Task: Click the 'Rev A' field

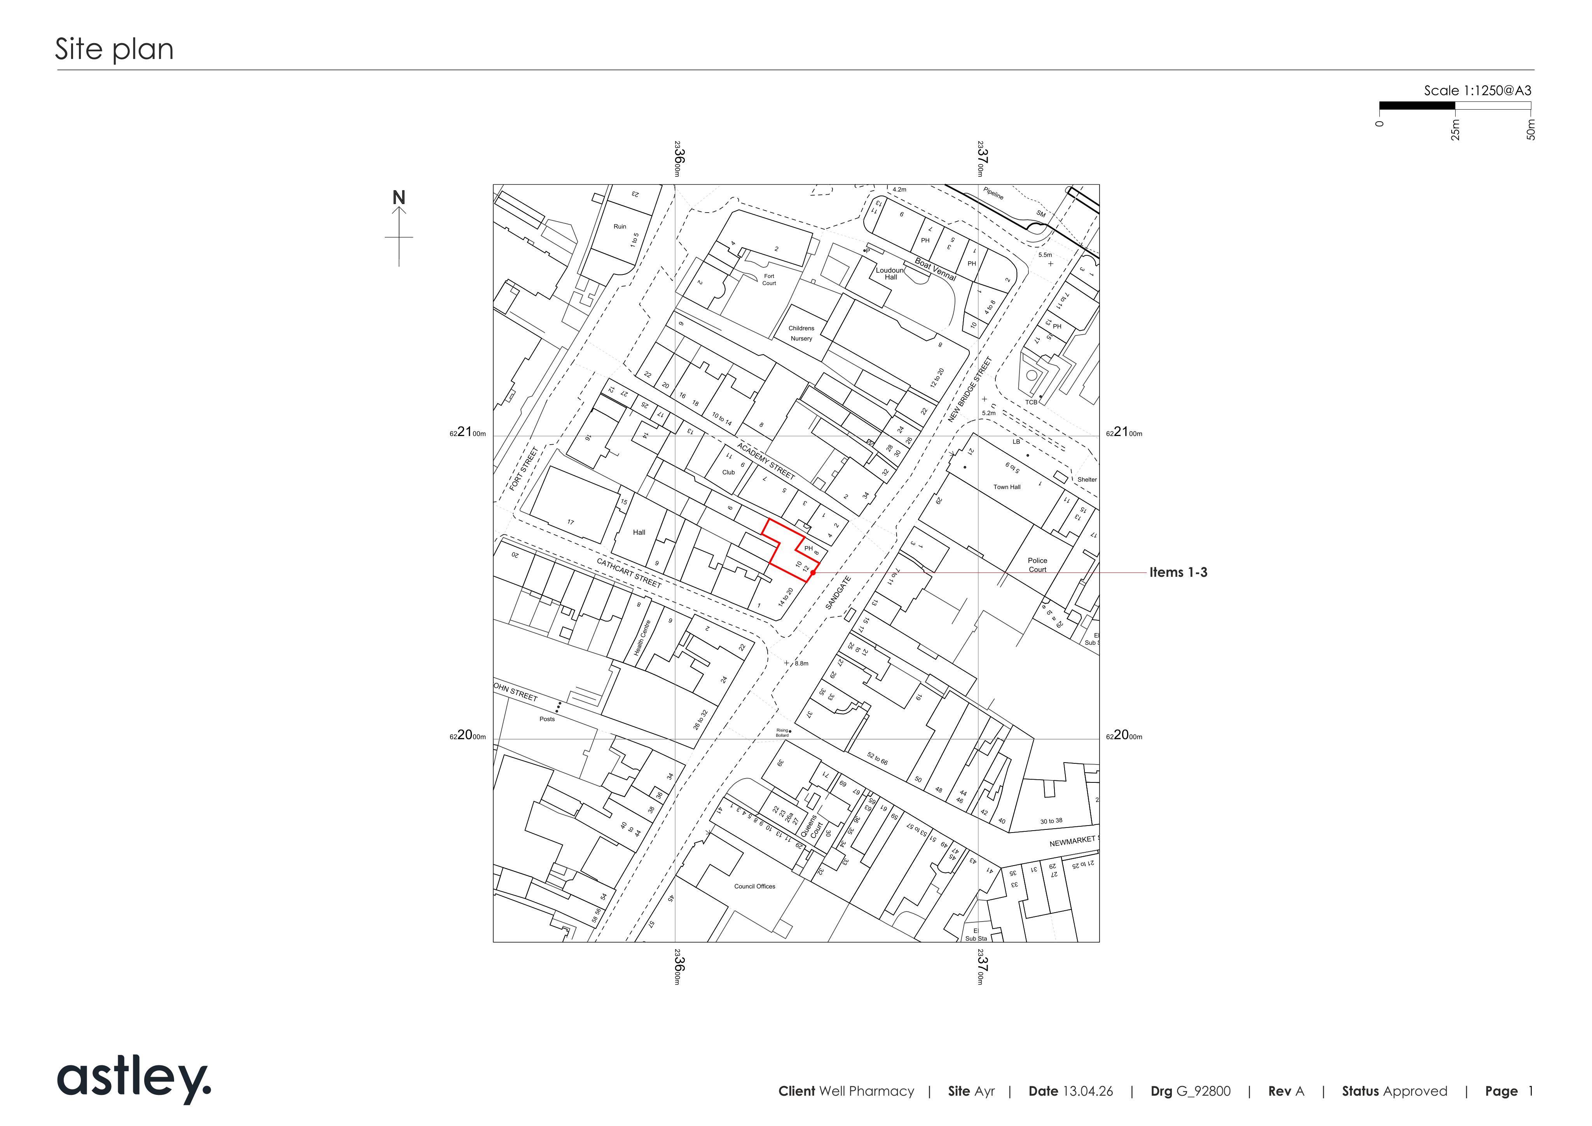Action: coord(1286,1091)
